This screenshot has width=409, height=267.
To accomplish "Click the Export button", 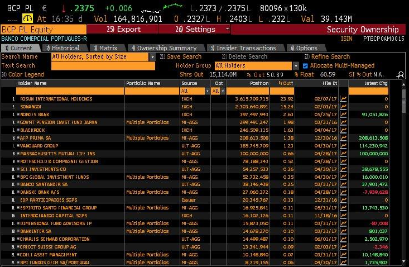I will pos(123,29).
